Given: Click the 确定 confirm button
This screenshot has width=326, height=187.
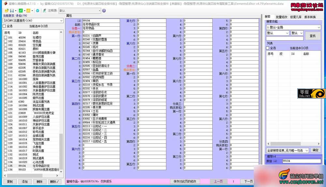Looking at the screenshot, I should pyautogui.click(x=315, y=150).
